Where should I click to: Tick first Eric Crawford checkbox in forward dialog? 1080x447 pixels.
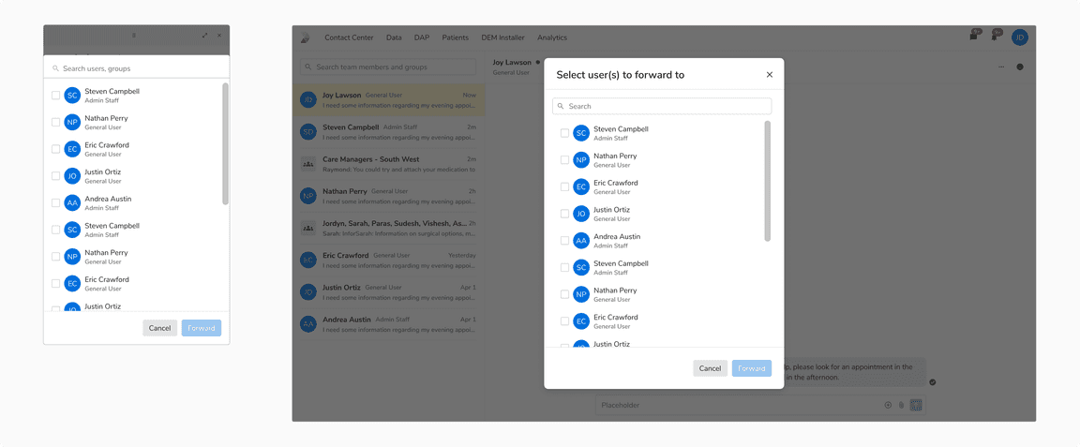pyautogui.click(x=564, y=186)
